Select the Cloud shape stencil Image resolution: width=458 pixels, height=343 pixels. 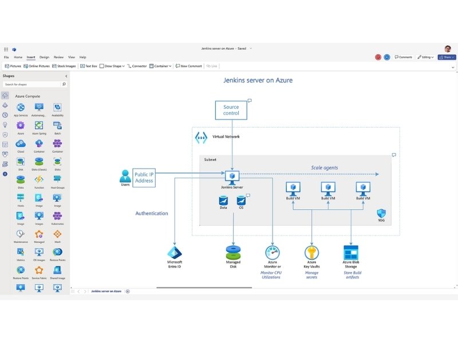21,146
